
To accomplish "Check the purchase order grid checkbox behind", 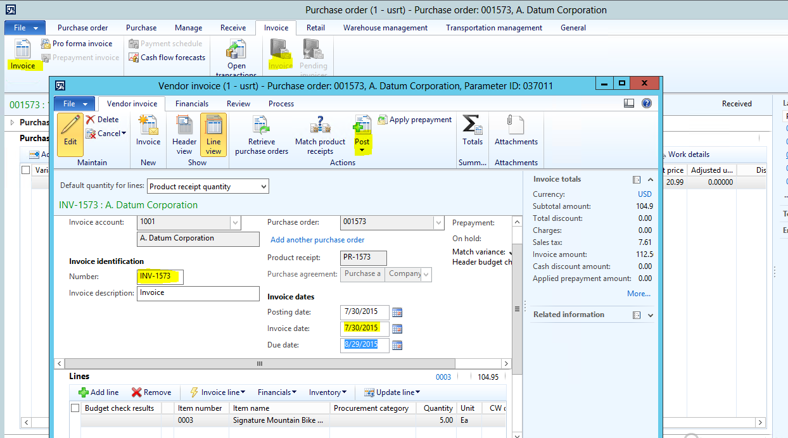I will pos(26,170).
